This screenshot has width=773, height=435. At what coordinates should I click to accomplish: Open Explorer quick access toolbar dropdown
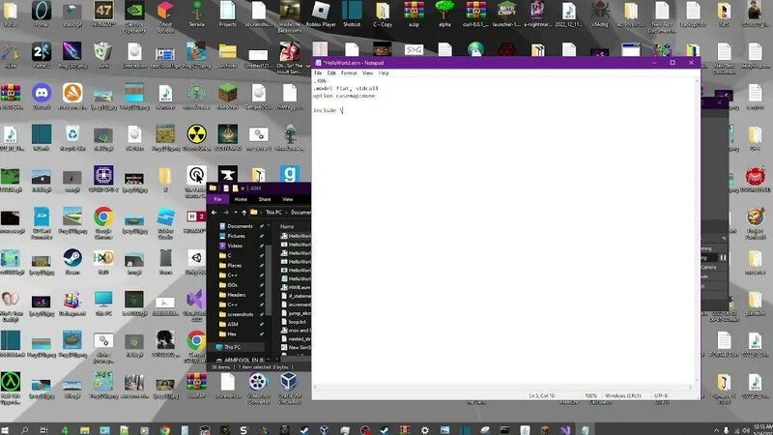(x=243, y=188)
